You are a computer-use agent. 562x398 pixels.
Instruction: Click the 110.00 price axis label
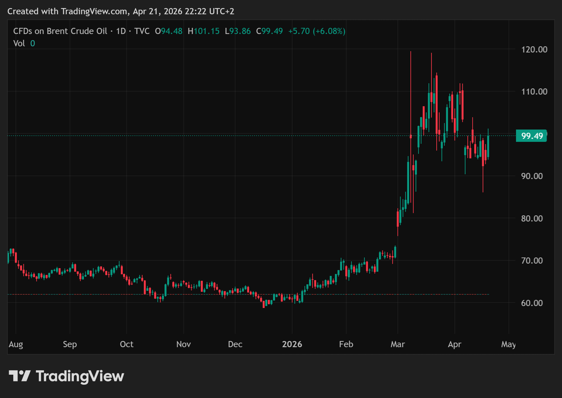pos(534,92)
